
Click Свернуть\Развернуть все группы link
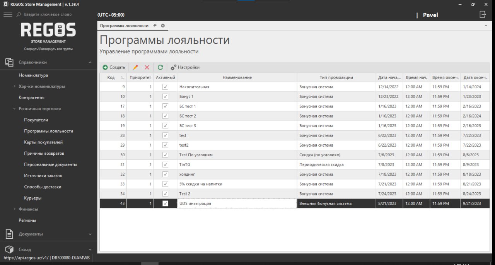[x=48, y=49]
